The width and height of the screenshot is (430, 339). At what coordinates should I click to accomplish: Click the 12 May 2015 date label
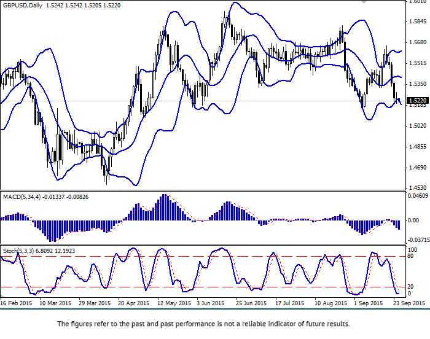tap(174, 303)
